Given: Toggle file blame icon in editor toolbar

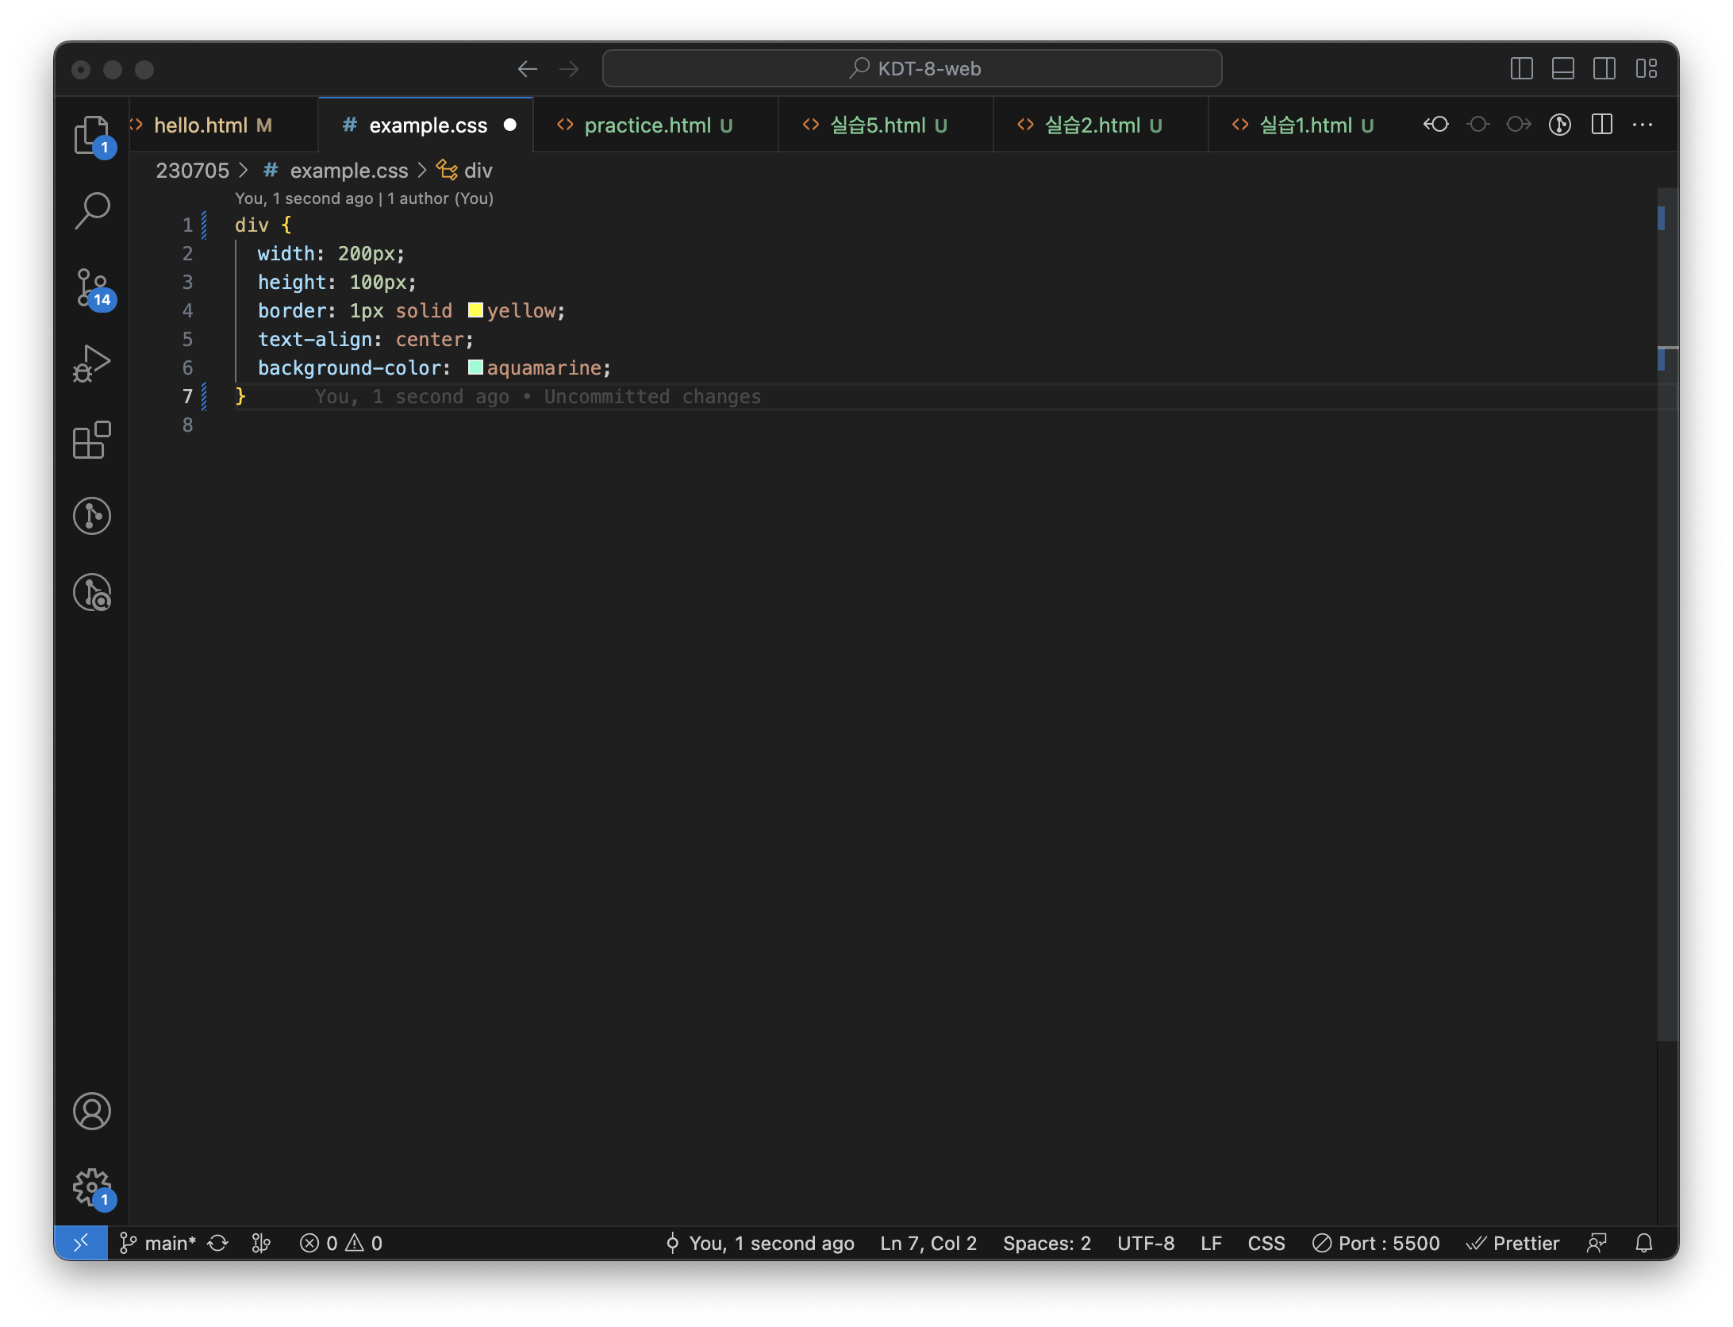Looking at the screenshot, I should pyautogui.click(x=1560, y=125).
